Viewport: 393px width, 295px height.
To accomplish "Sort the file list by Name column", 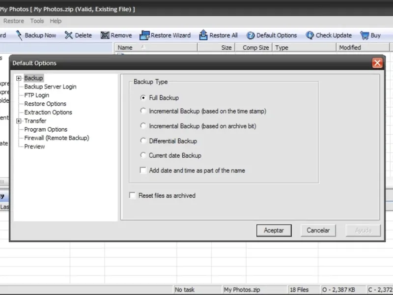I will click(156, 47).
